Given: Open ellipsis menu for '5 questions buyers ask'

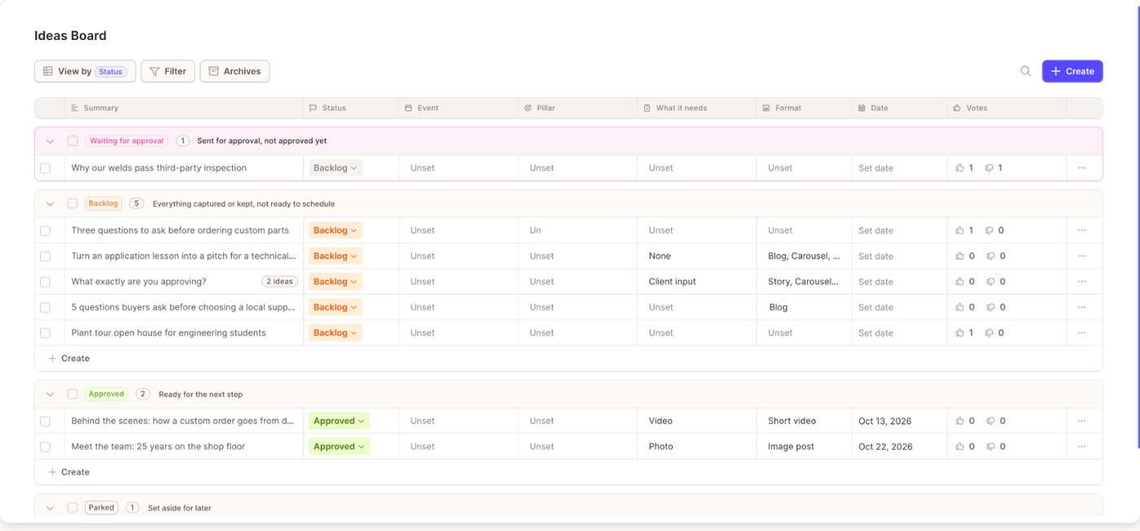Looking at the screenshot, I should coord(1081,307).
